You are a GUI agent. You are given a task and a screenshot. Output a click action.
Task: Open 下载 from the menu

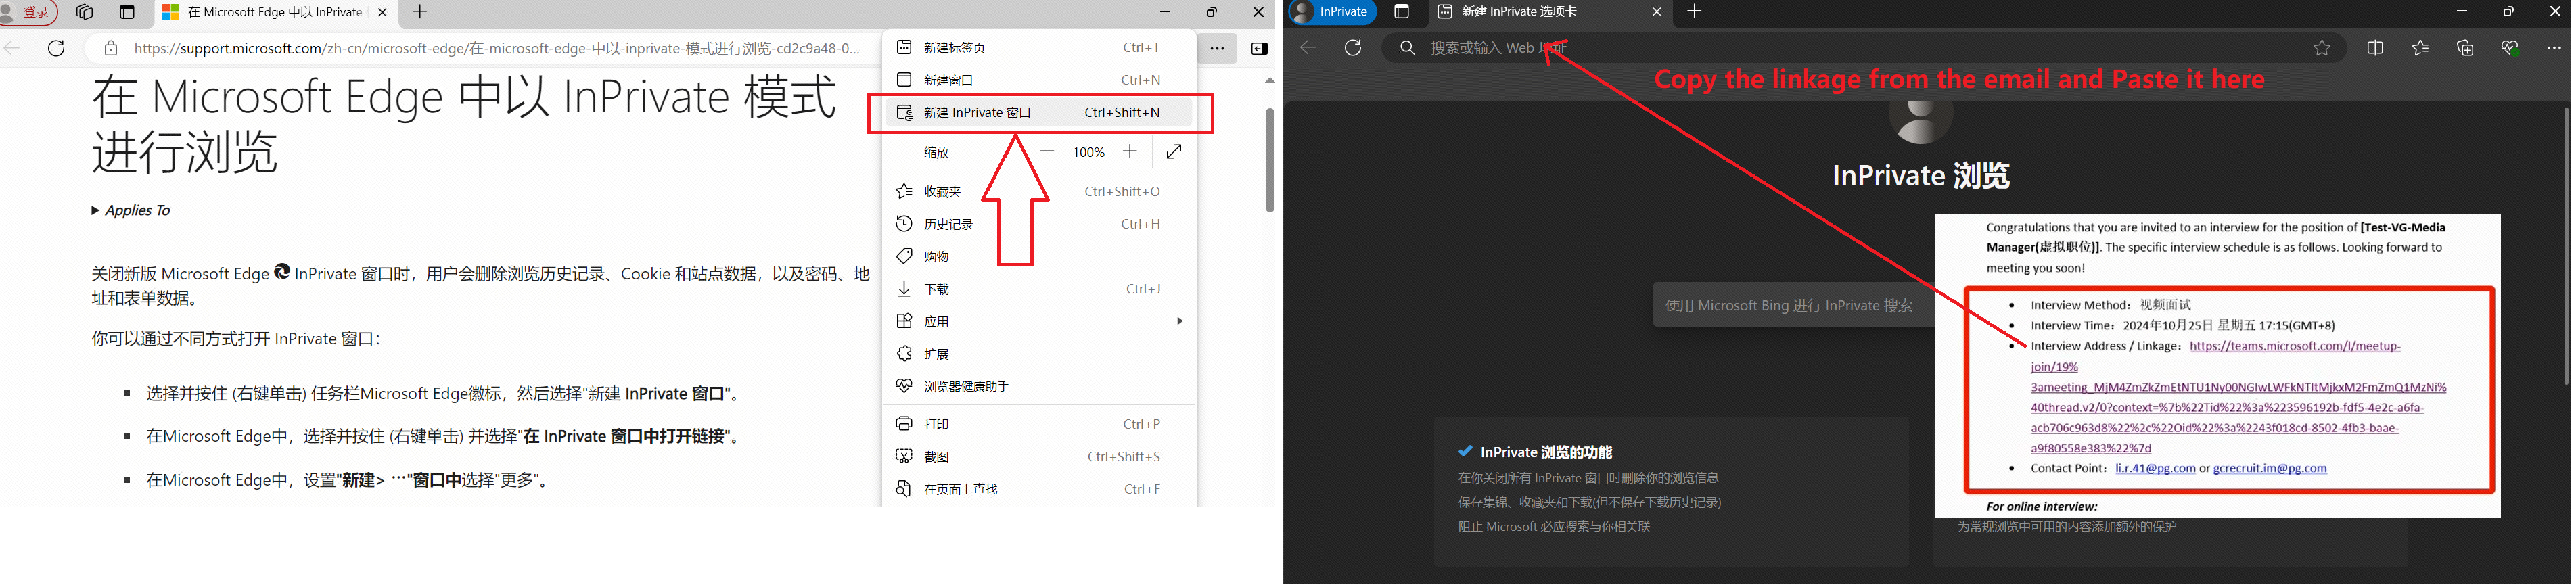1040,289
